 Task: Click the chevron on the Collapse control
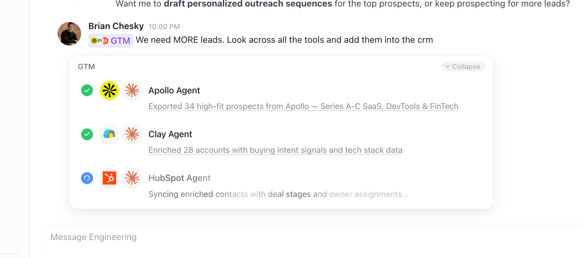(447, 66)
